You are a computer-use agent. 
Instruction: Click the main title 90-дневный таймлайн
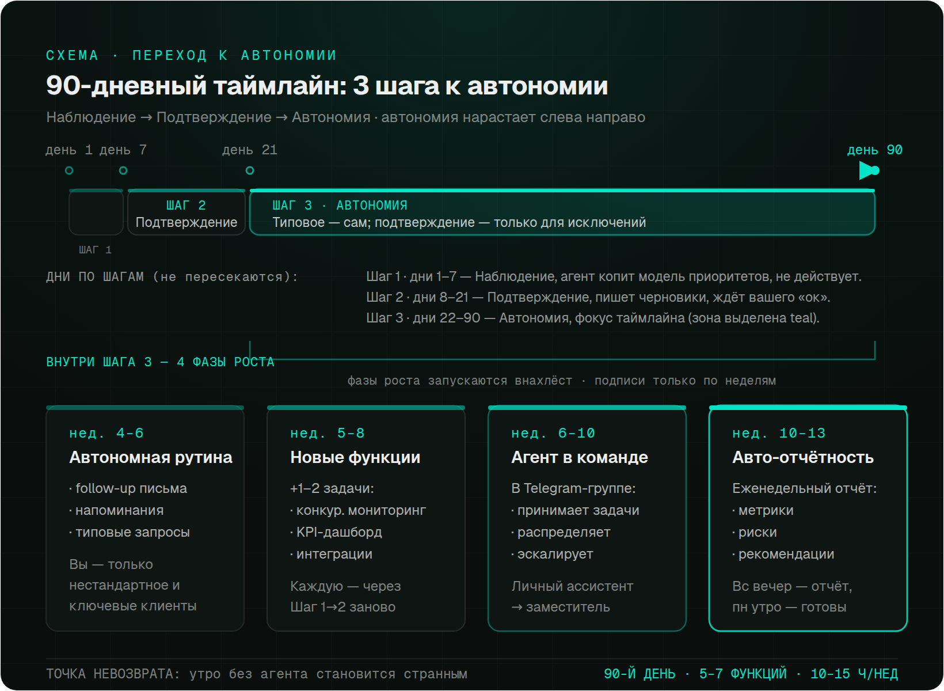point(327,86)
